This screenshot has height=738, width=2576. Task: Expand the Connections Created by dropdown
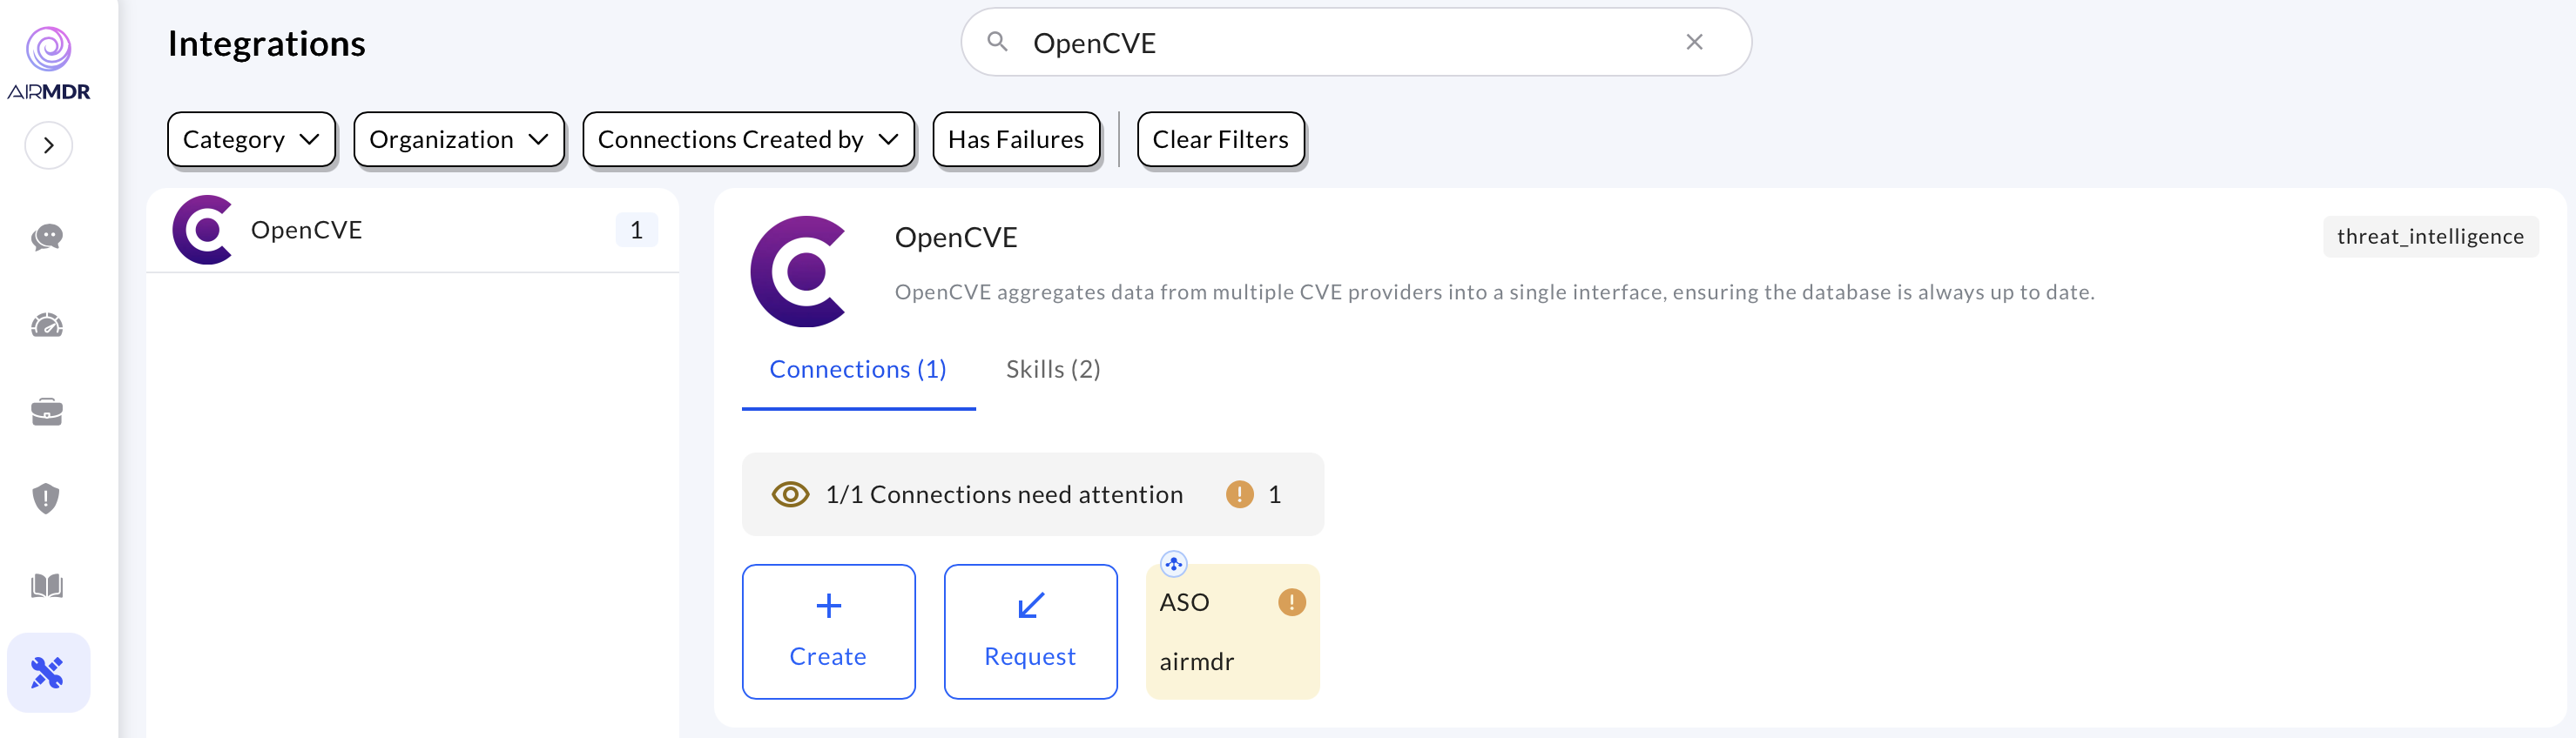pos(747,139)
